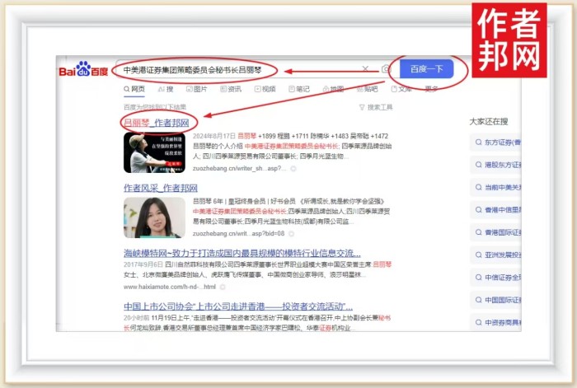Viewport: 577px width, 388px height.
Task: Click inside the Baidu search input field
Action: 231,70
